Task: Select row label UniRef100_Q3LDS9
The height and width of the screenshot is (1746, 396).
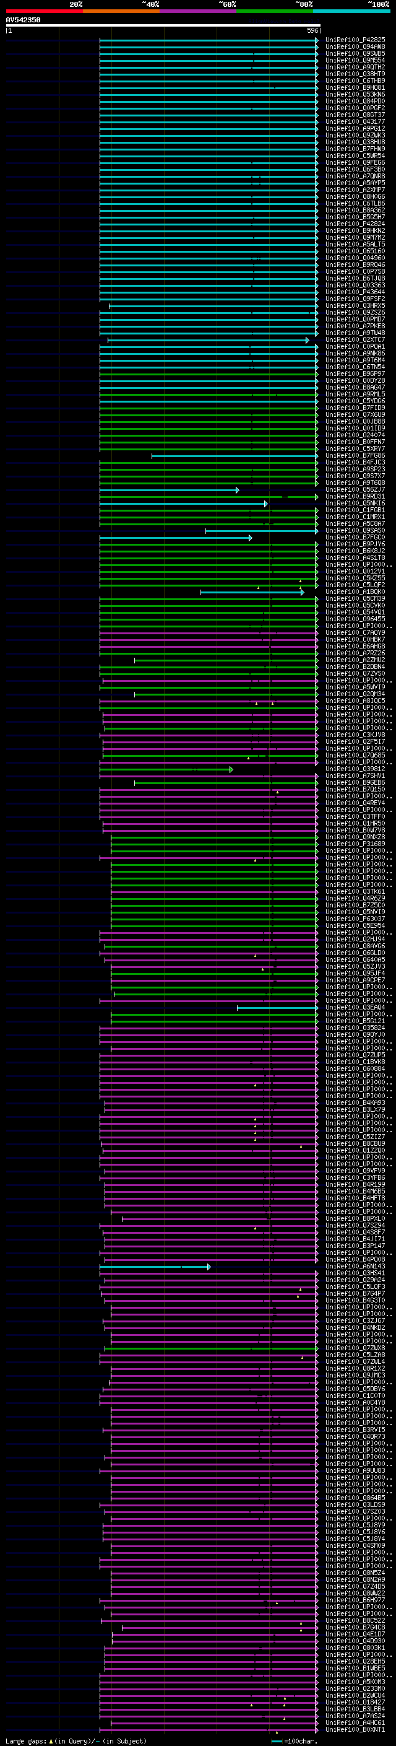Action: click(355, 1504)
